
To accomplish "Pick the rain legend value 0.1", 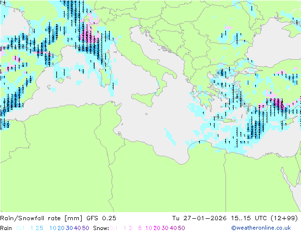I will click(x=20, y=228).
